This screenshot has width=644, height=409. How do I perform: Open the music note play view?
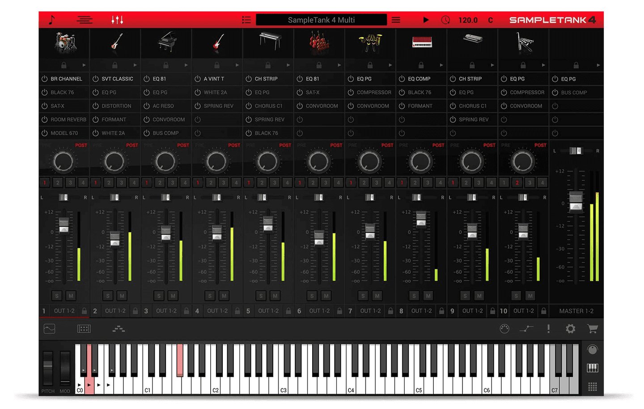point(52,20)
